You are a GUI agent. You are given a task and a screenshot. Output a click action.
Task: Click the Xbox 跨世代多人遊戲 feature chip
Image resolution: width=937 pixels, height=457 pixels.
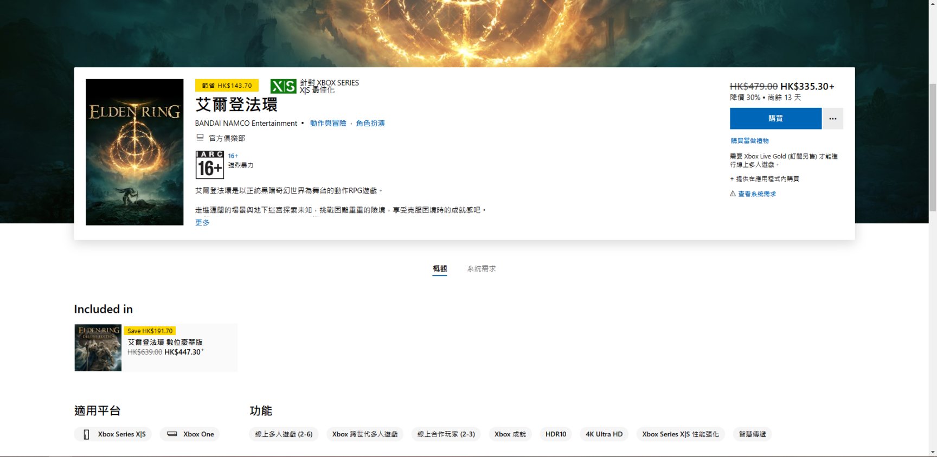point(365,434)
